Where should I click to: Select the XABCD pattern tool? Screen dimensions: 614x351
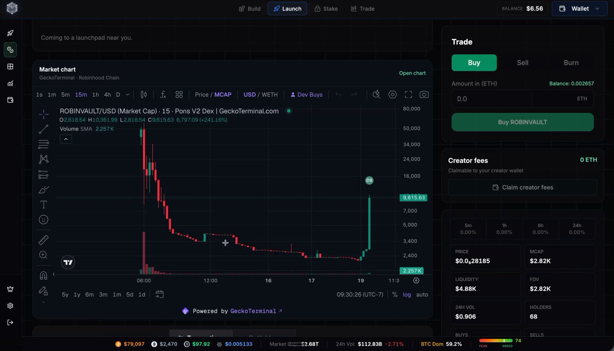pos(44,159)
